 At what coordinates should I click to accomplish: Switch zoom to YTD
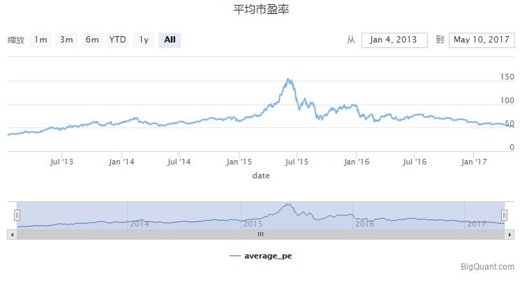point(118,40)
